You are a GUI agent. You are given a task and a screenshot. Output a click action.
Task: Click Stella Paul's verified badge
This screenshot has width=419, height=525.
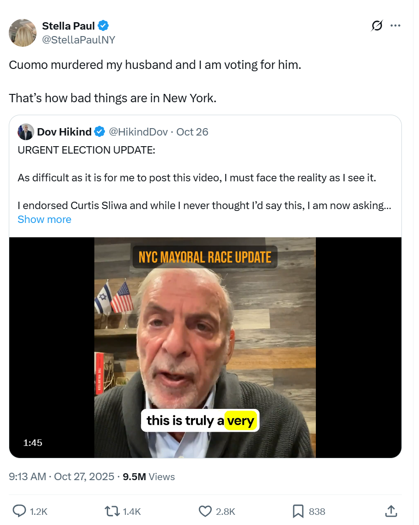(103, 26)
